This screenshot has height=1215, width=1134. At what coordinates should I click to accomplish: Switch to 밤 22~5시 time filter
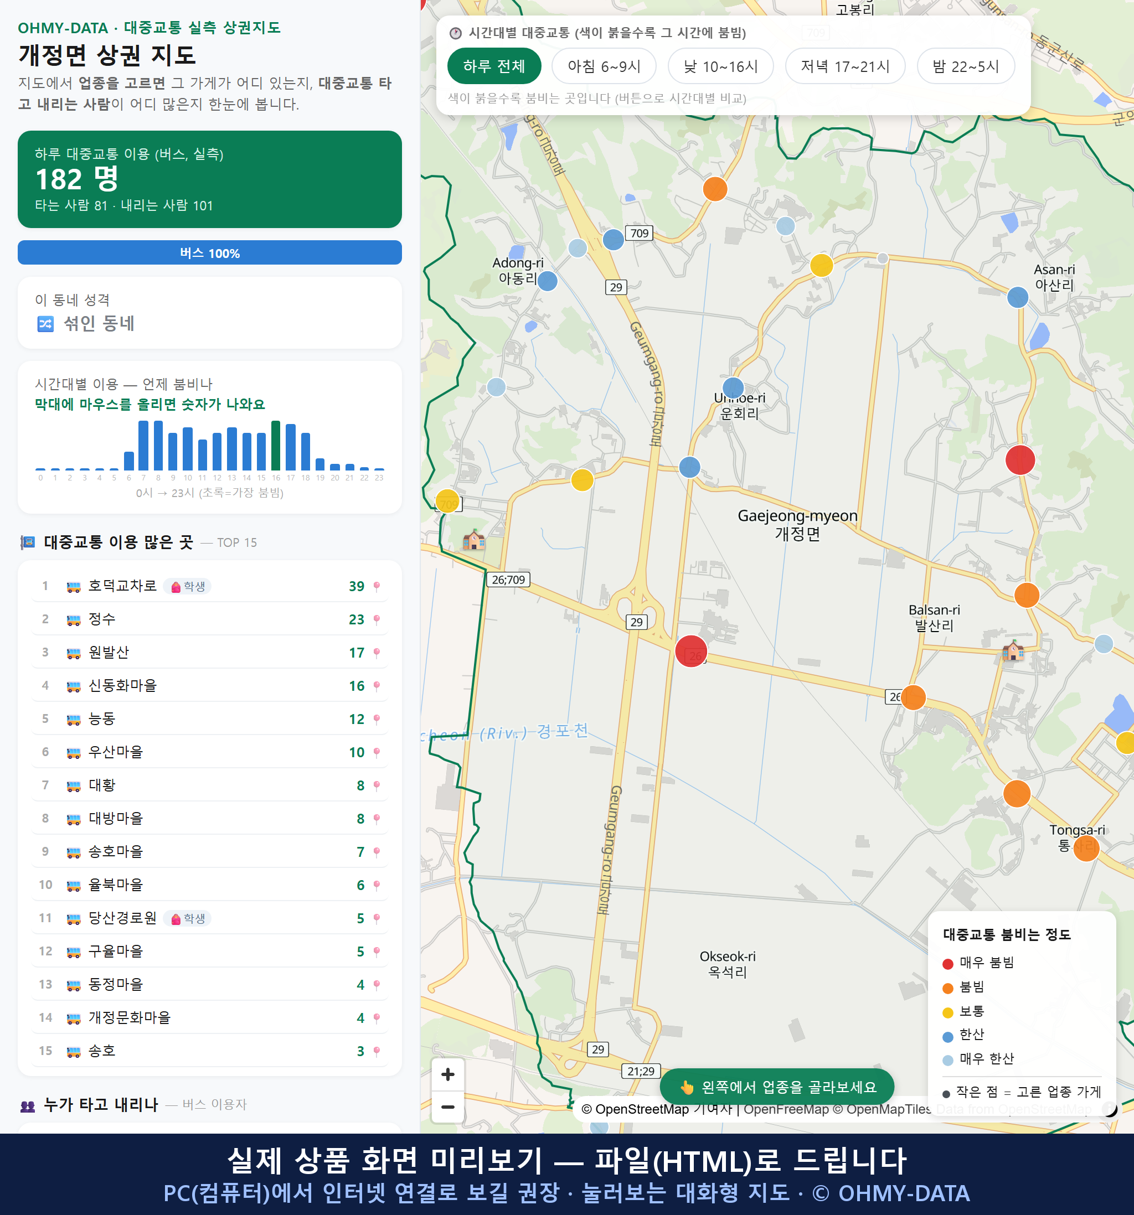pyautogui.click(x=965, y=66)
